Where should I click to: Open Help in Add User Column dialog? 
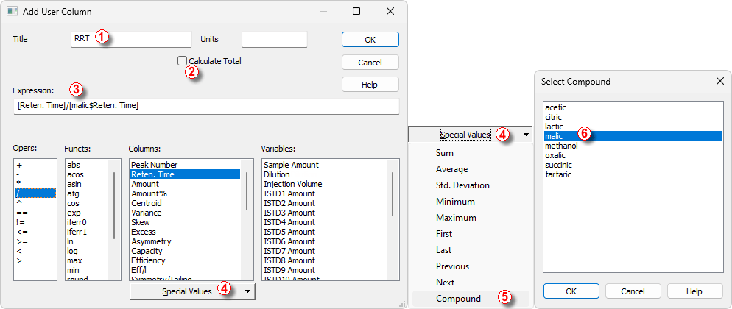(370, 85)
